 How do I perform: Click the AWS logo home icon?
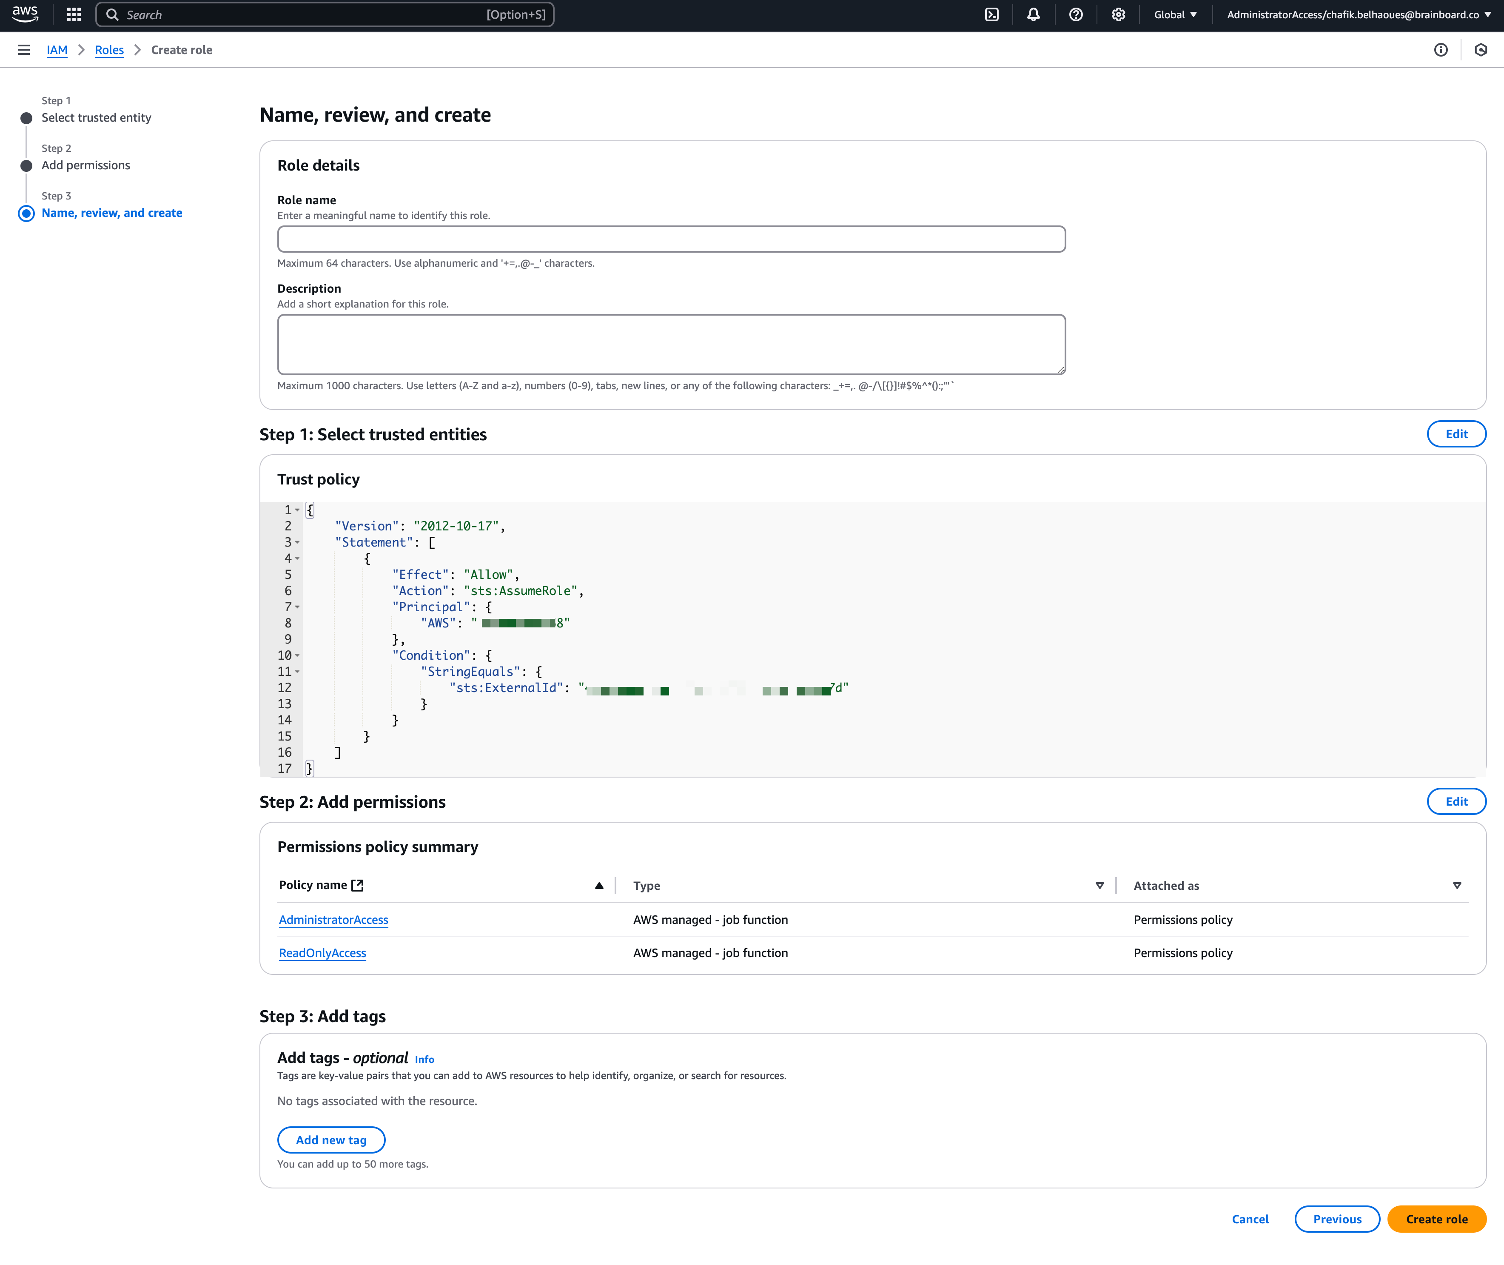click(25, 14)
